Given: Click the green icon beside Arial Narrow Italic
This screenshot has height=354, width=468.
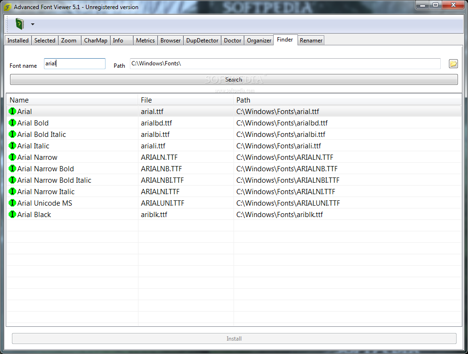Looking at the screenshot, I should pos(12,191).
